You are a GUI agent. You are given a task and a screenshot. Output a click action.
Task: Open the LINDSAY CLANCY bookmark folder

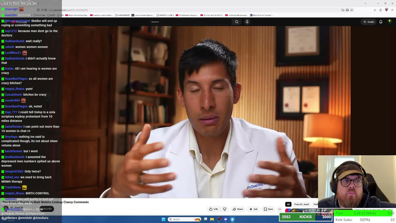click(x=165, y=15)
